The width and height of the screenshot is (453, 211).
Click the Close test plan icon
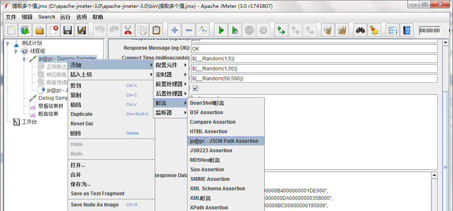54,30
